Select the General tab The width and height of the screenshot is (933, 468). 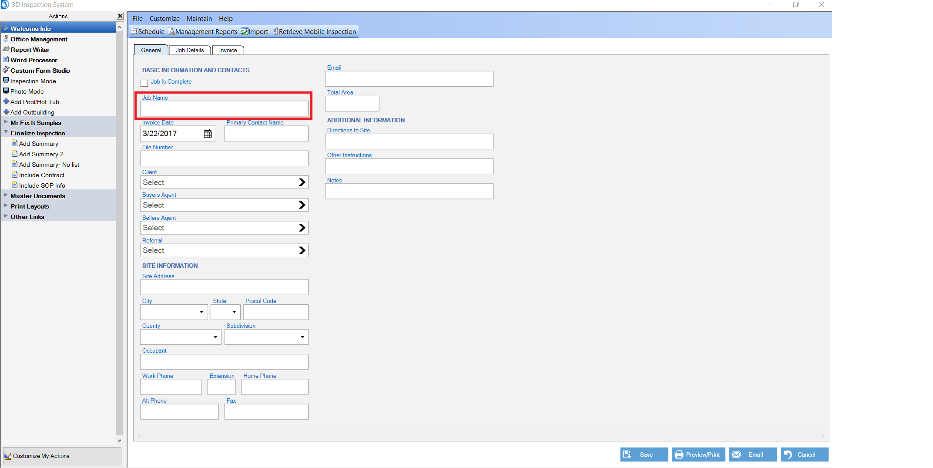click(151, 50)
